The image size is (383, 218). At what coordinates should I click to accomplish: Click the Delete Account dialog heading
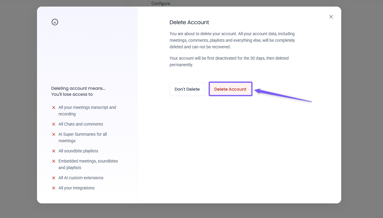pos(189,22)
